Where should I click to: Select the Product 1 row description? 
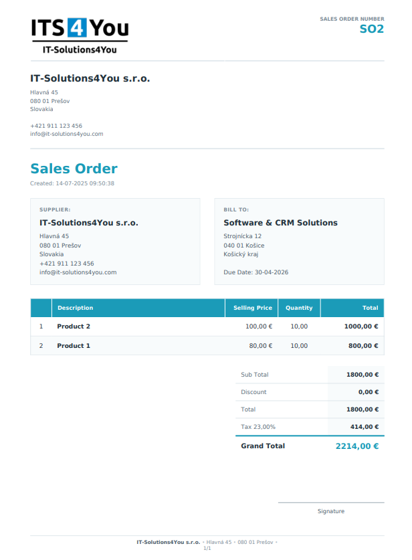74,346
